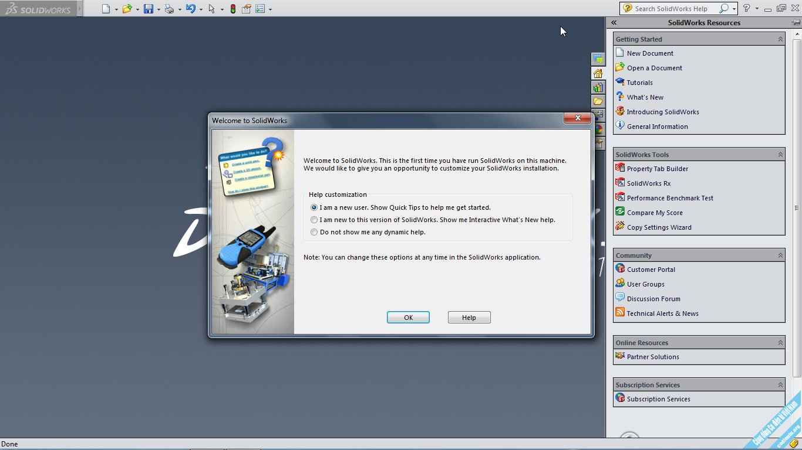Open the Select tool dropdown arrow
802x450 pixels.
coord(222,9)
